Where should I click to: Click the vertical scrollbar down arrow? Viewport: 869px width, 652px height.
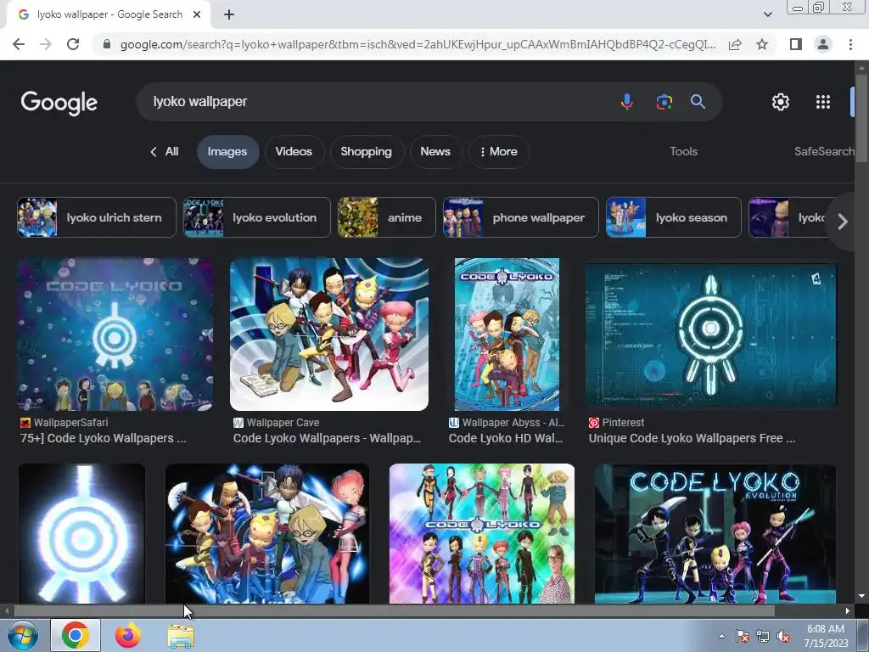[x=861, y=597]
